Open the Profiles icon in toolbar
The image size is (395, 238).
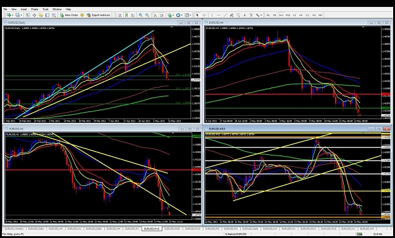[x=17, y=15]
